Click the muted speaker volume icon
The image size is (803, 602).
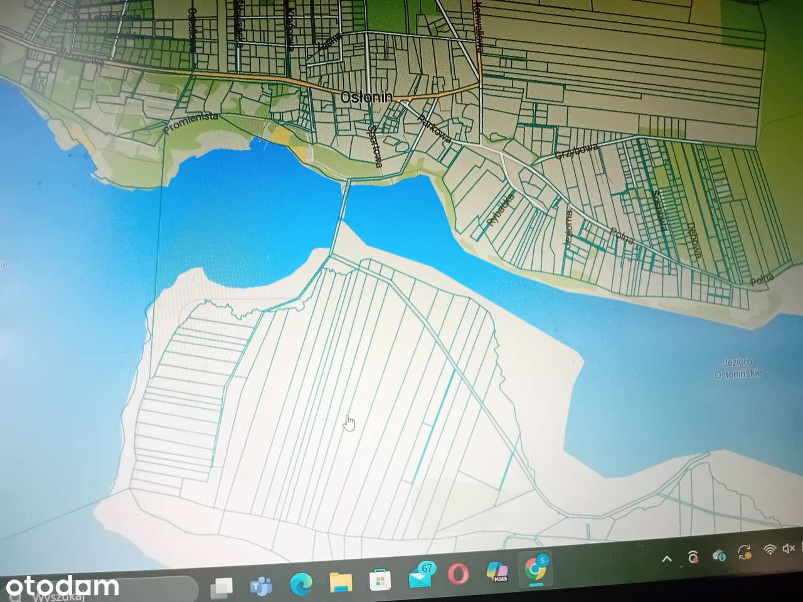(x=790, y=549)
